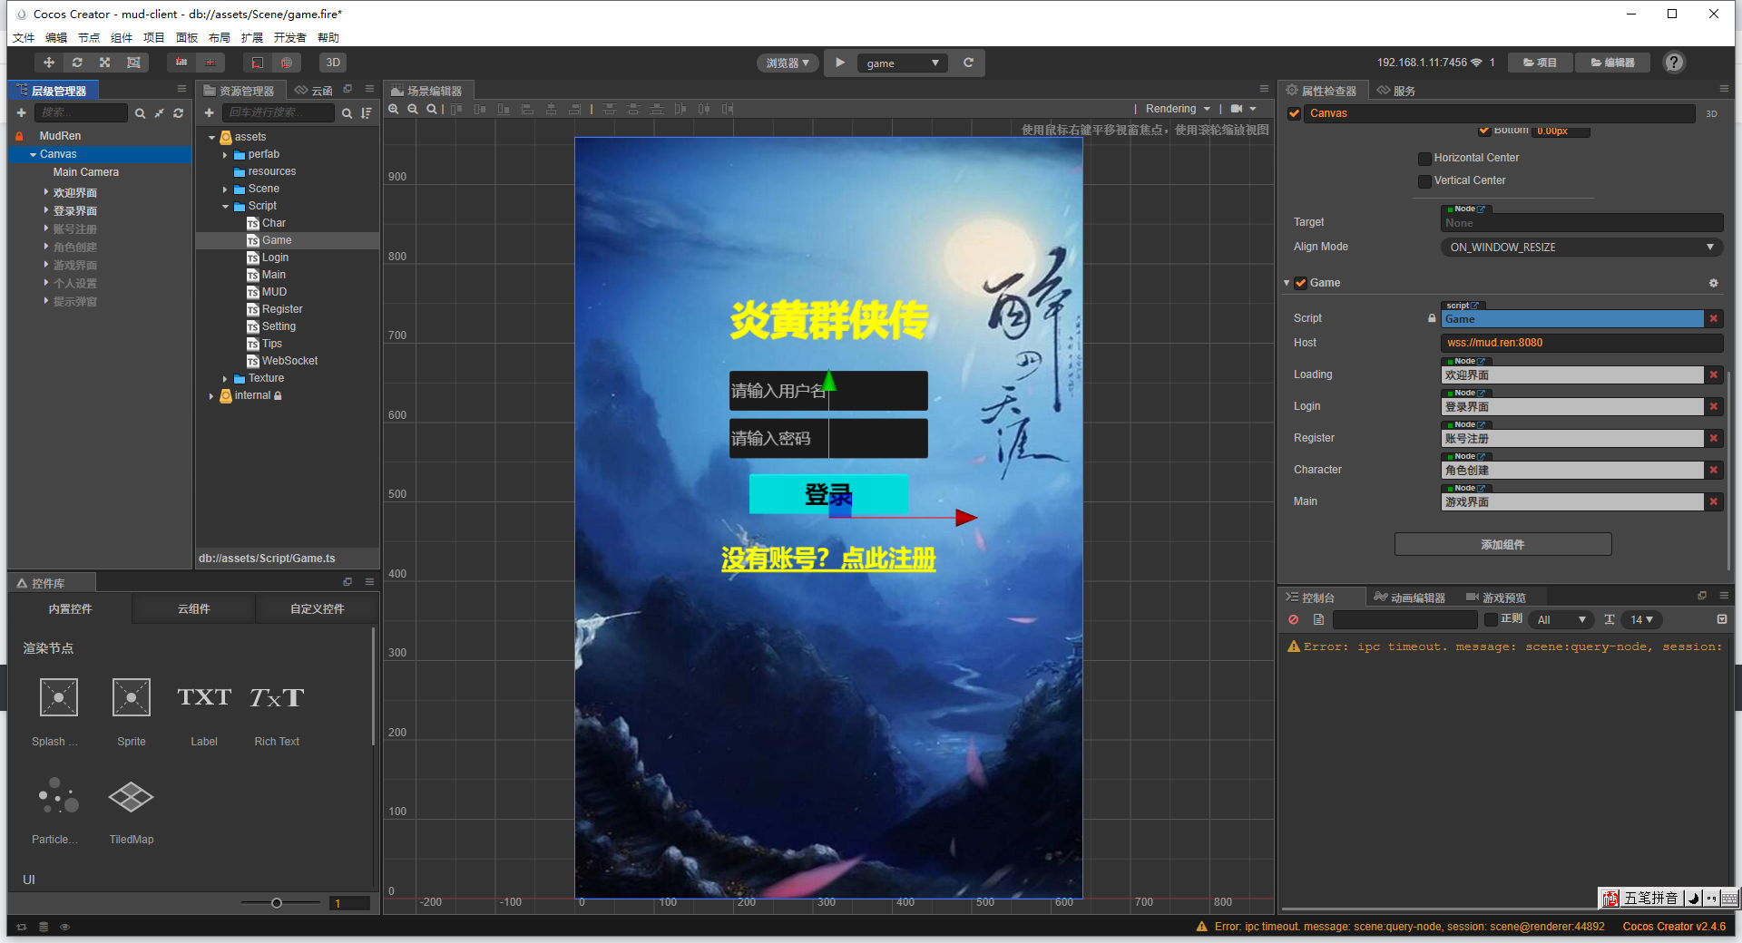1742x943 pixels.
Task: Expand the 欢迎界面 node
Action: pos(46,192)
